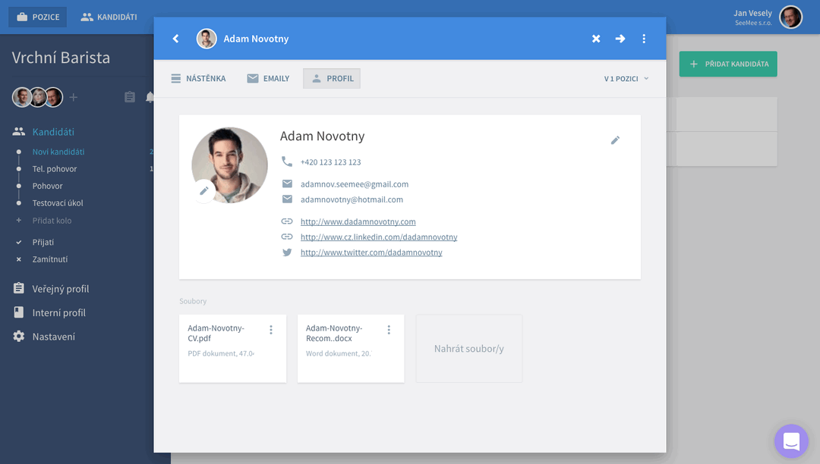Click envelope icon beside adamnovotny@hotmail.com
This screenshot has height=464, width=820.
tap(287, 199)
